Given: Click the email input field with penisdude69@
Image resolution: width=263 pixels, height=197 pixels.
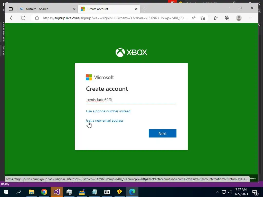Looking at the screenshot, I should click(131, 100).
